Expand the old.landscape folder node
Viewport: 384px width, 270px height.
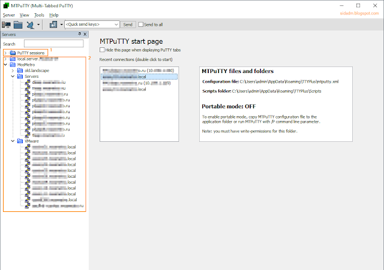13,71
